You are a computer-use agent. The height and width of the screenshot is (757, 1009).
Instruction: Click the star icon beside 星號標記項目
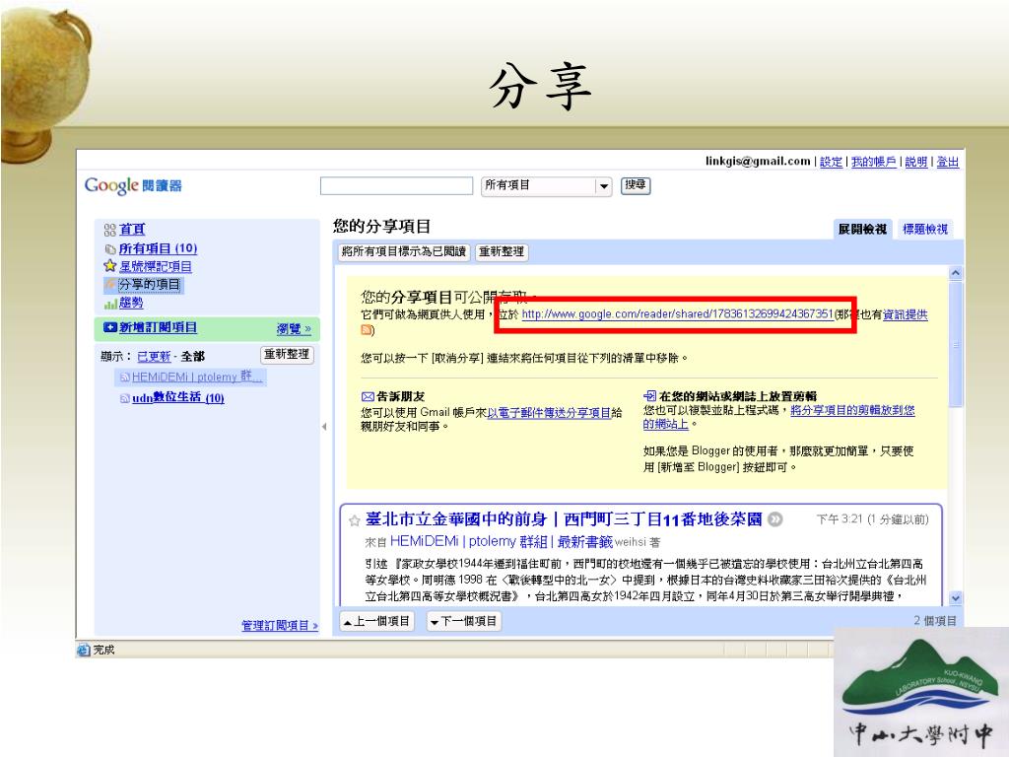click(110, 266)
